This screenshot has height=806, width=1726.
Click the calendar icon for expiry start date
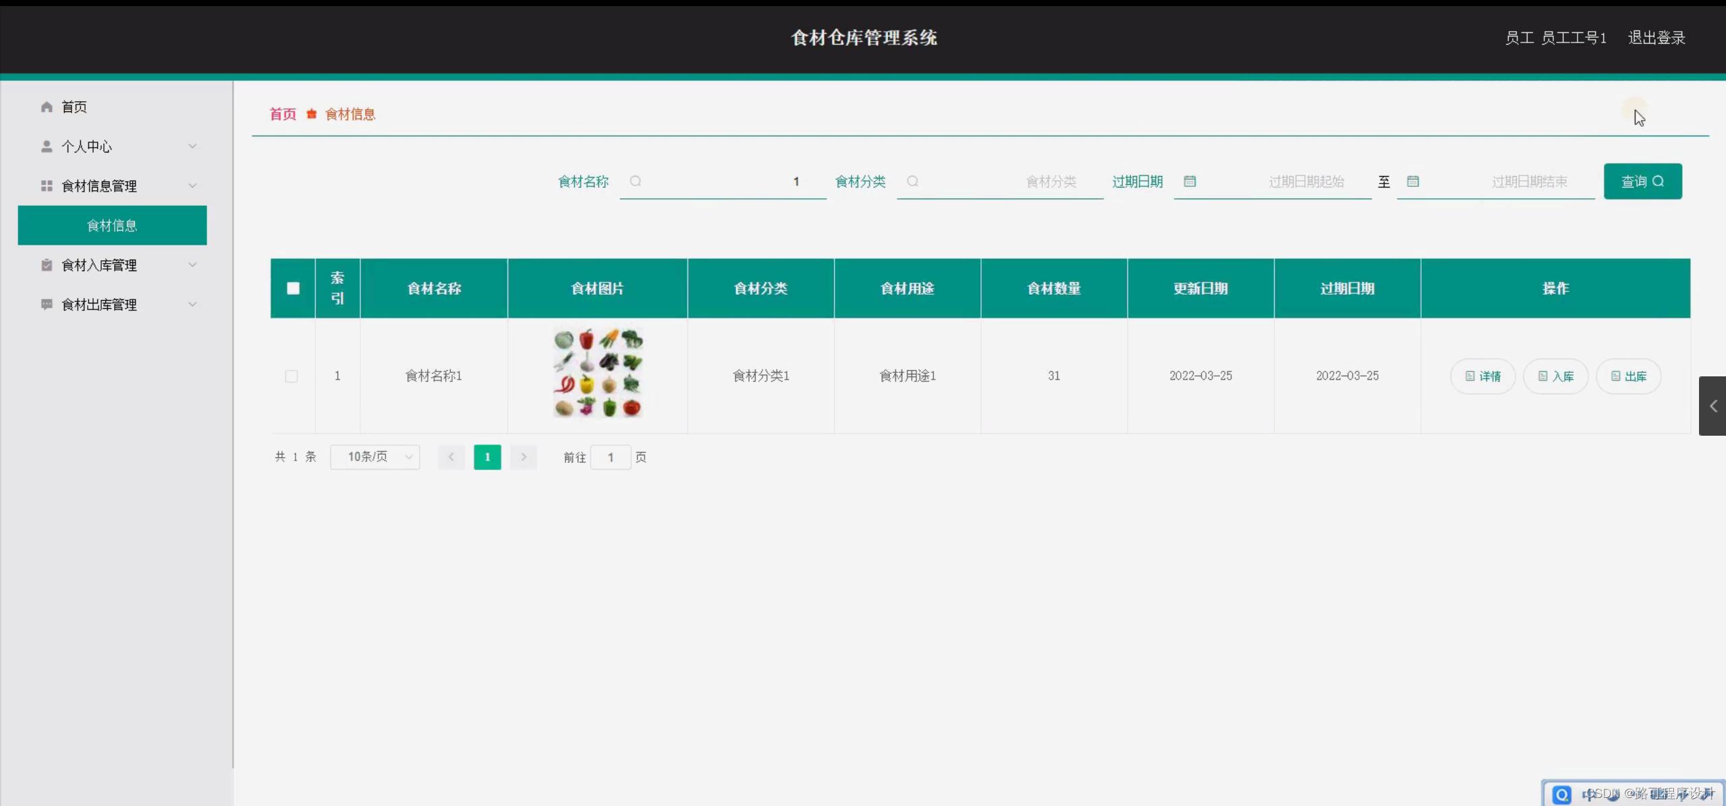[1190, 181]
